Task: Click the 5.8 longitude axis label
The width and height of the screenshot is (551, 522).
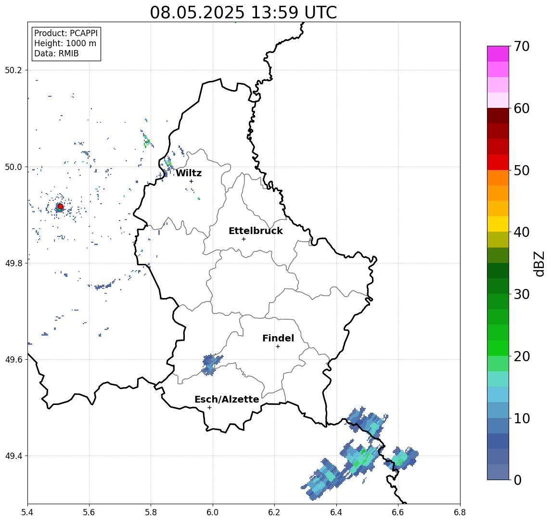Action: tap(151, 512)
